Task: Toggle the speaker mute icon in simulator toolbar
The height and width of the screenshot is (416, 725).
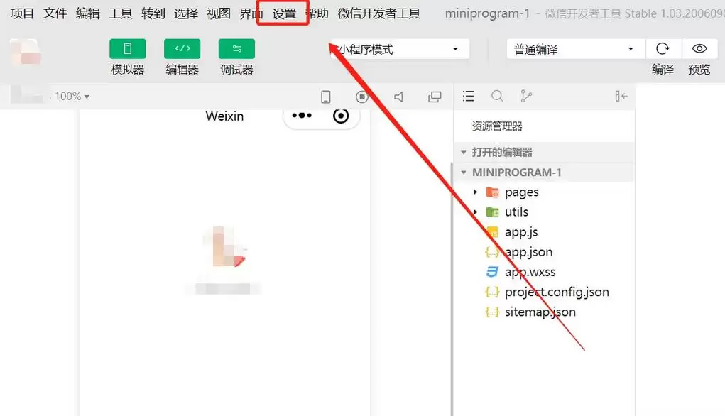Action: [398, 97]
